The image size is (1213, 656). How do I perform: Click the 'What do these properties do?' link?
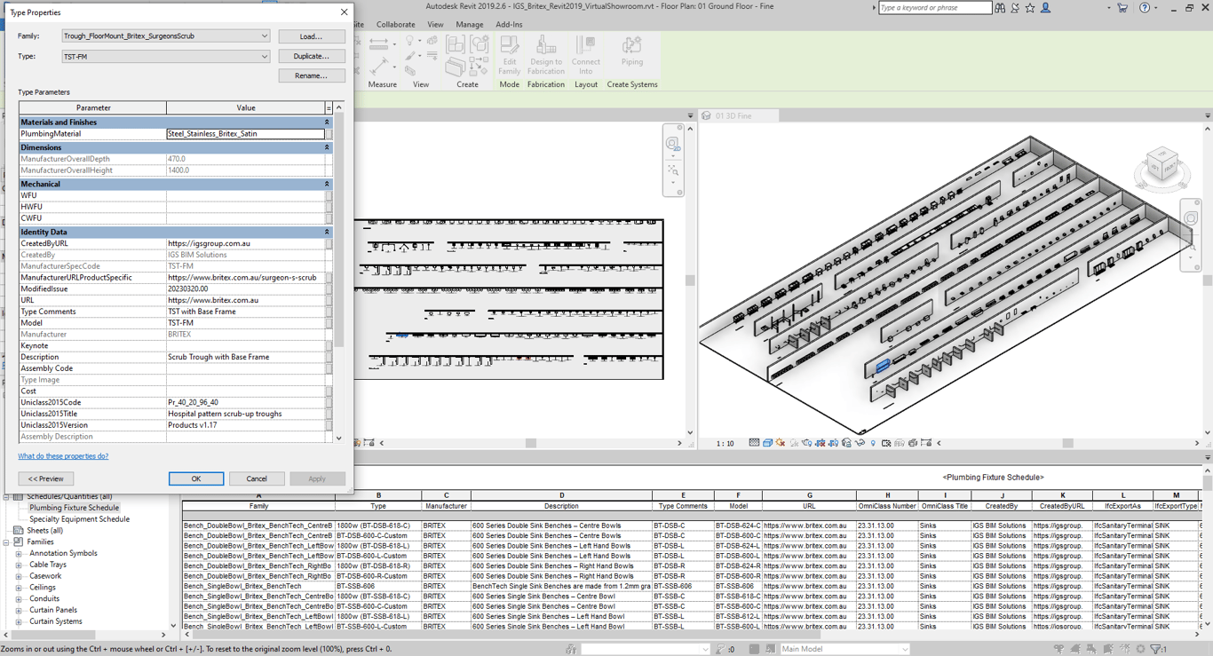point(63,456)
